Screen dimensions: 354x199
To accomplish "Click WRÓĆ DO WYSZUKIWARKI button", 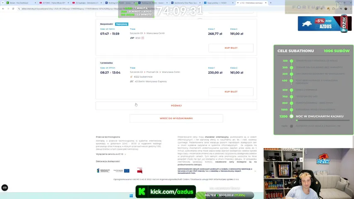I will (176, 118).
